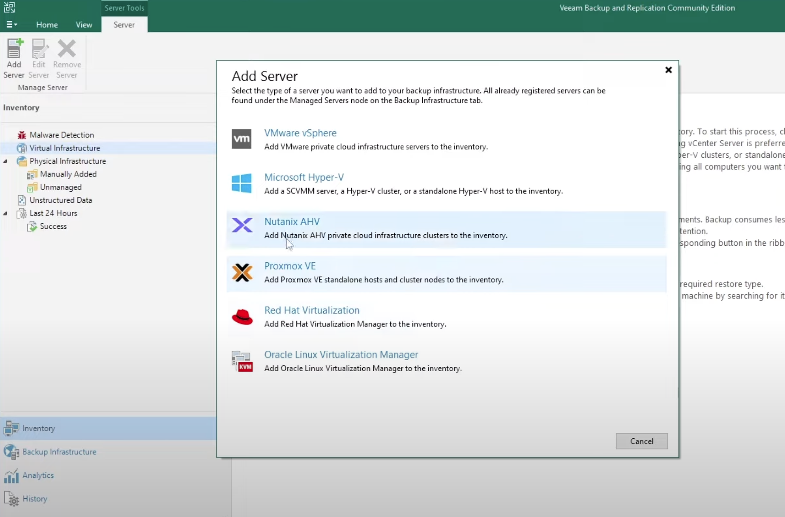Click the Physical Infrastructure folder icon
Screen dimensions: 785x517
[22, 161]
